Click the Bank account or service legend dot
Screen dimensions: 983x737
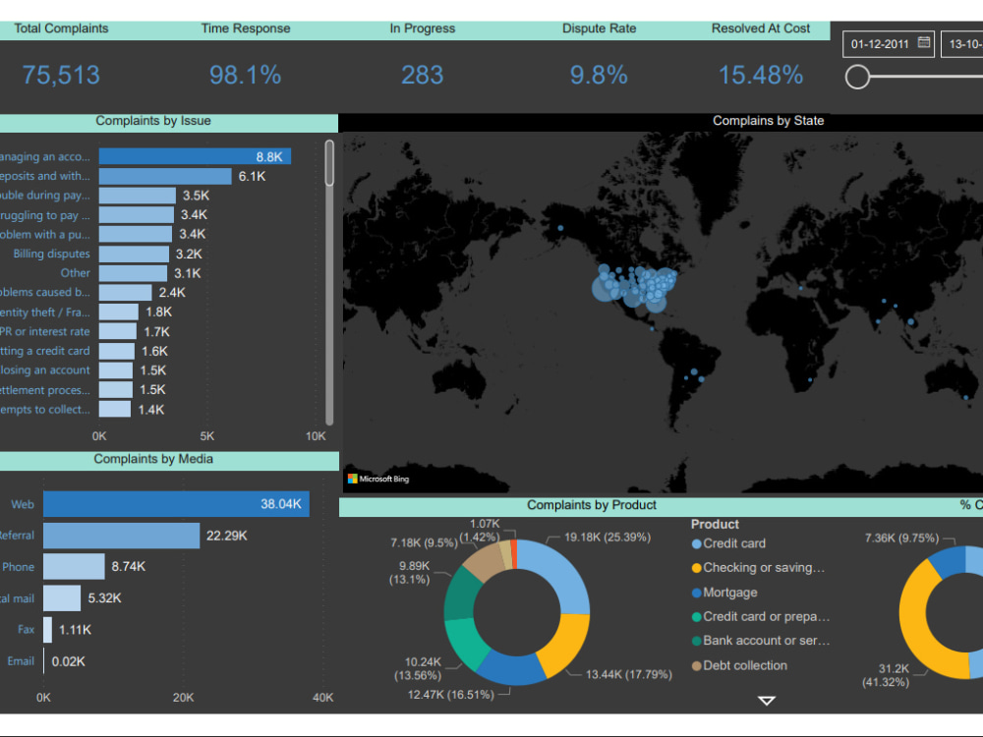[699, 642]
